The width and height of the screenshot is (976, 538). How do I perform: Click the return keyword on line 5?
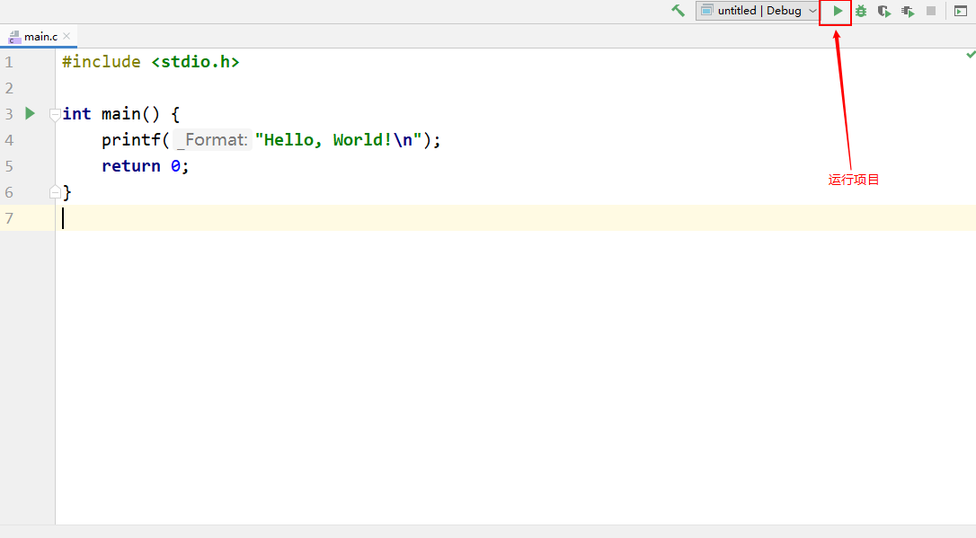coord(130,166)
